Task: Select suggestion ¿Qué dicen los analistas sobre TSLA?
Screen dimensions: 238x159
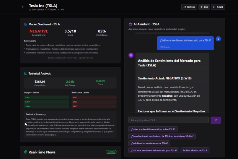Action: coord(149,143)
